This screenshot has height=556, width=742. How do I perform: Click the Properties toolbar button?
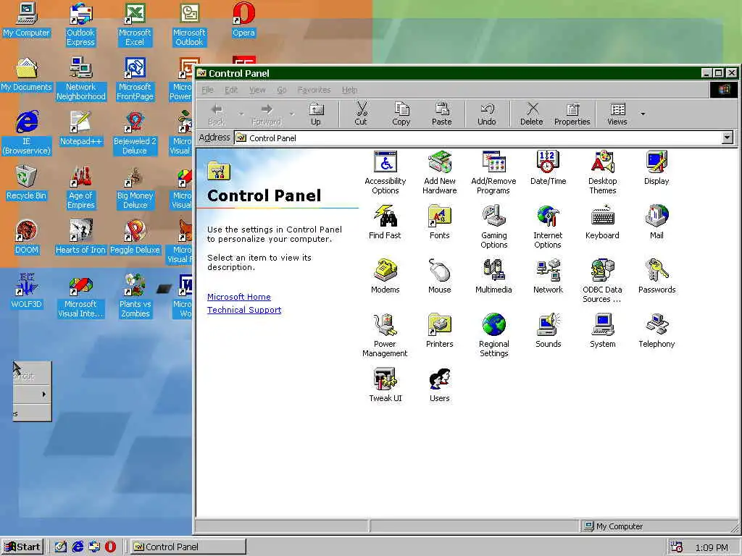point(572,114)
